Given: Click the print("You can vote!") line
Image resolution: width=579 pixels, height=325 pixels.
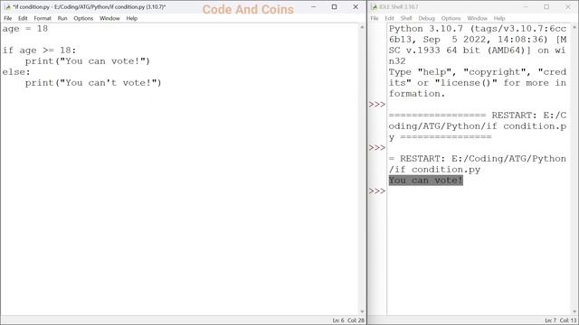Looking at the screenshot, I should click(88, 61).
